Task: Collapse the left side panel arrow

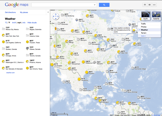Action: [48, 12]
